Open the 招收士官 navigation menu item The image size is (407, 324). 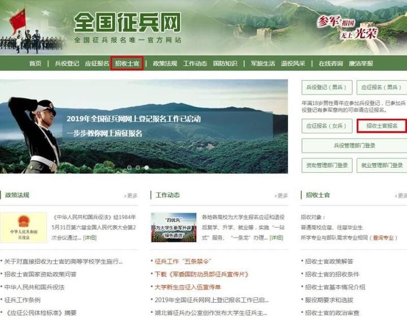127,64
